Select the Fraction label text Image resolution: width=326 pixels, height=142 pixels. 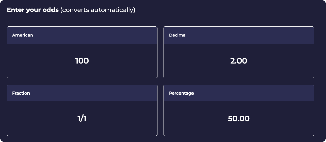point(21,93)
